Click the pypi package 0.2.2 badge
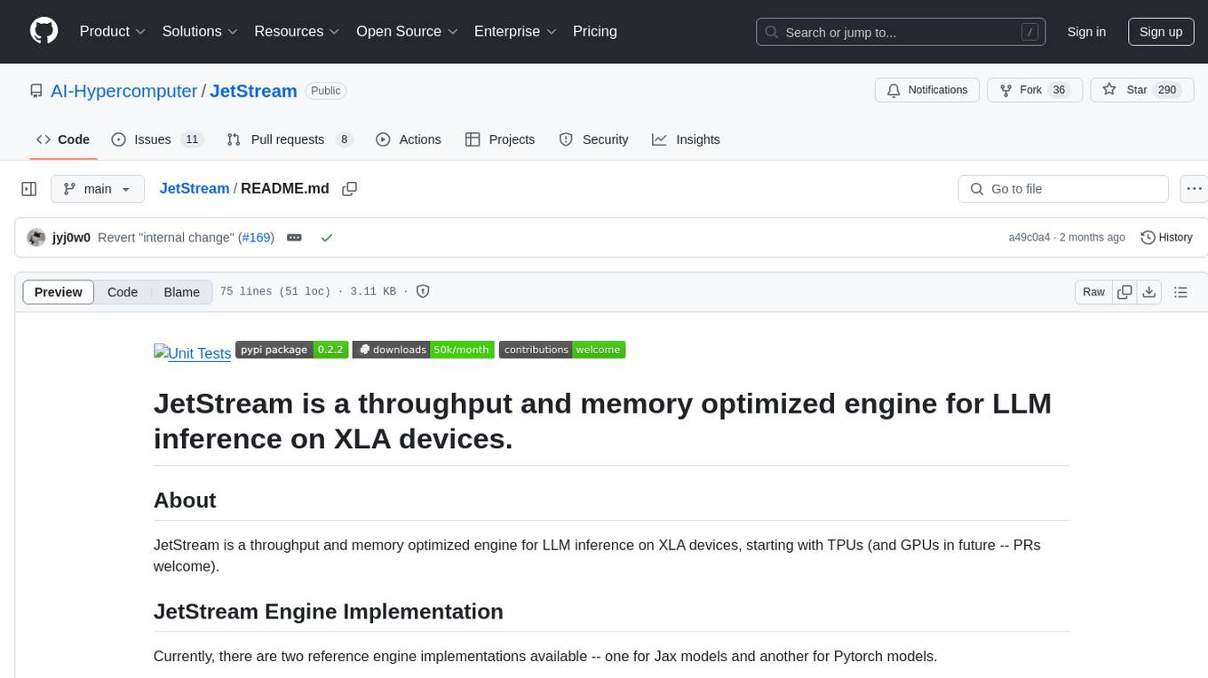 [x=291, y=350]
